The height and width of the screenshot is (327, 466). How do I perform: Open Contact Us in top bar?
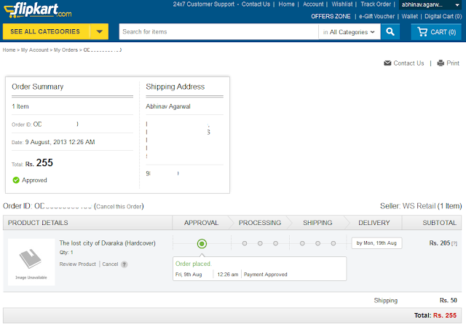(256, 4)
